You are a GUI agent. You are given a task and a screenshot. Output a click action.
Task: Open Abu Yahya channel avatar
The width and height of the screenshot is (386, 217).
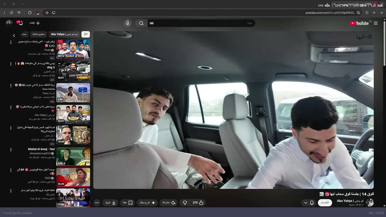click(370, 203)
